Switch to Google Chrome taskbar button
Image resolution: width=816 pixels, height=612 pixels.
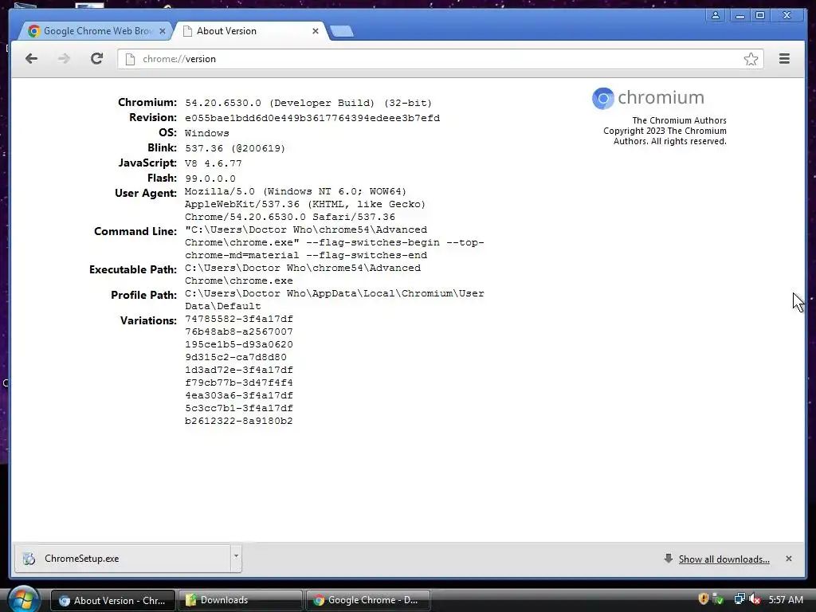click(x=367, y=600)
